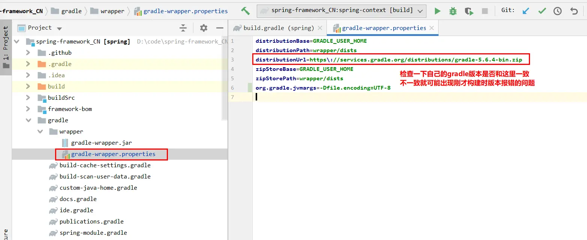587x240 pixels.
Task: Click the distributionPath=wrapper/dists line
Action: [x=306, y=50]
